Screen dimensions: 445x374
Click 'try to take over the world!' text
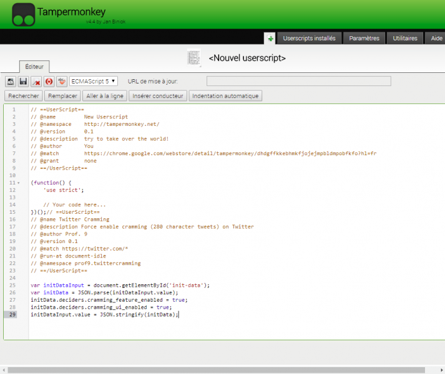(x=126, y=139)
